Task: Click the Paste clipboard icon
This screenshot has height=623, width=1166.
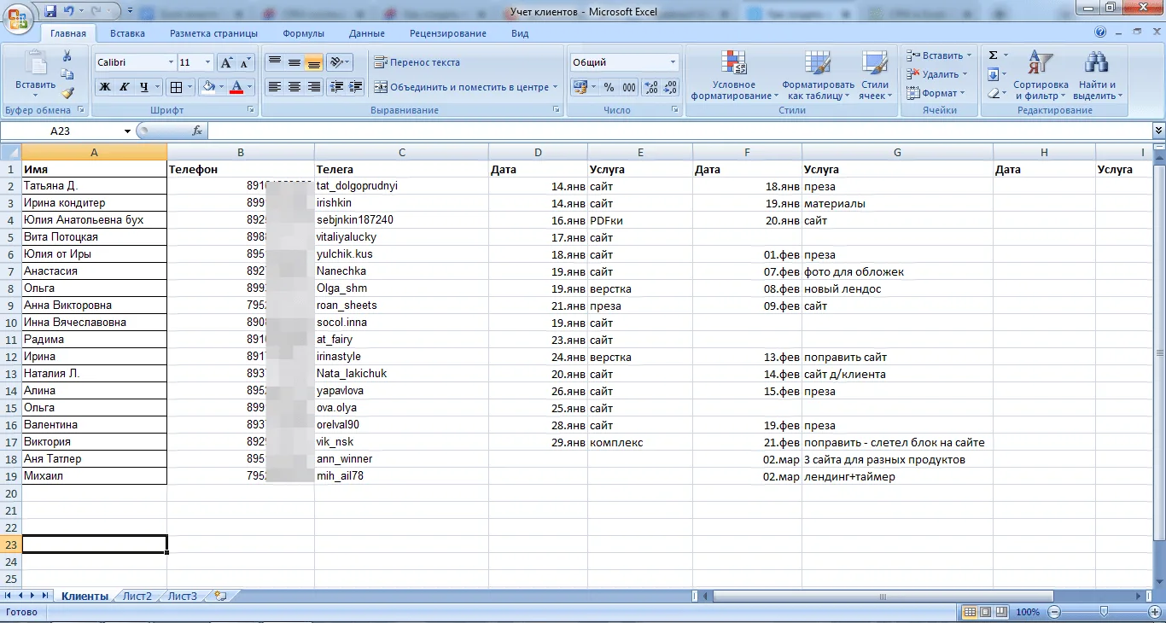Action: pyautogui.click(x=36, y=64)
